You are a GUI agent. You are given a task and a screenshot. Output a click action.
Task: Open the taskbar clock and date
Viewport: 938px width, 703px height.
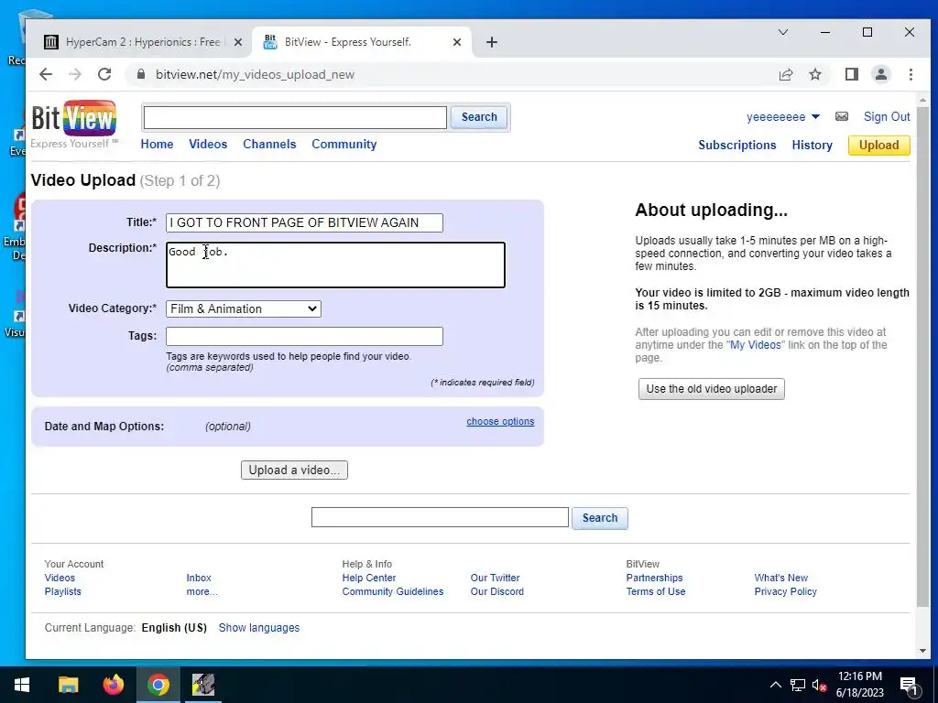click(x=859, y=685)
